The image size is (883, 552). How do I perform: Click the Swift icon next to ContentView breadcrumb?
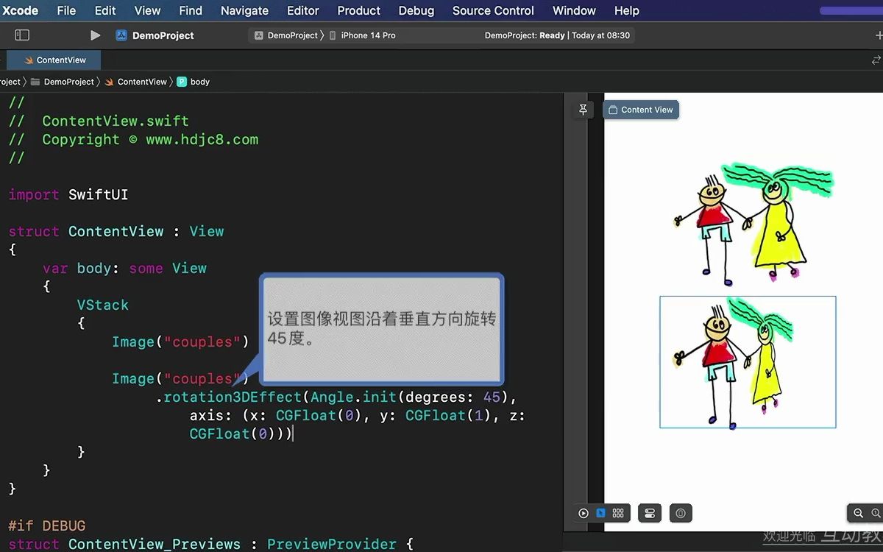[109, 82]
